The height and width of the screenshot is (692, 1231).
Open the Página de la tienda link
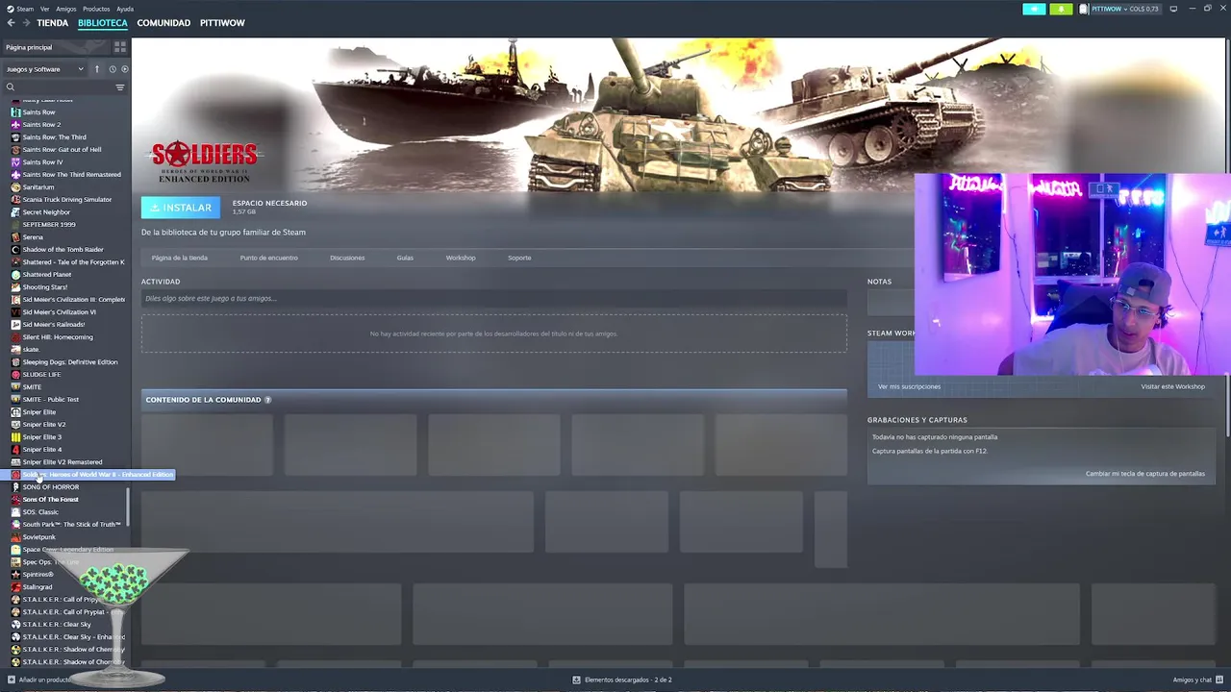tap(179, 258)
